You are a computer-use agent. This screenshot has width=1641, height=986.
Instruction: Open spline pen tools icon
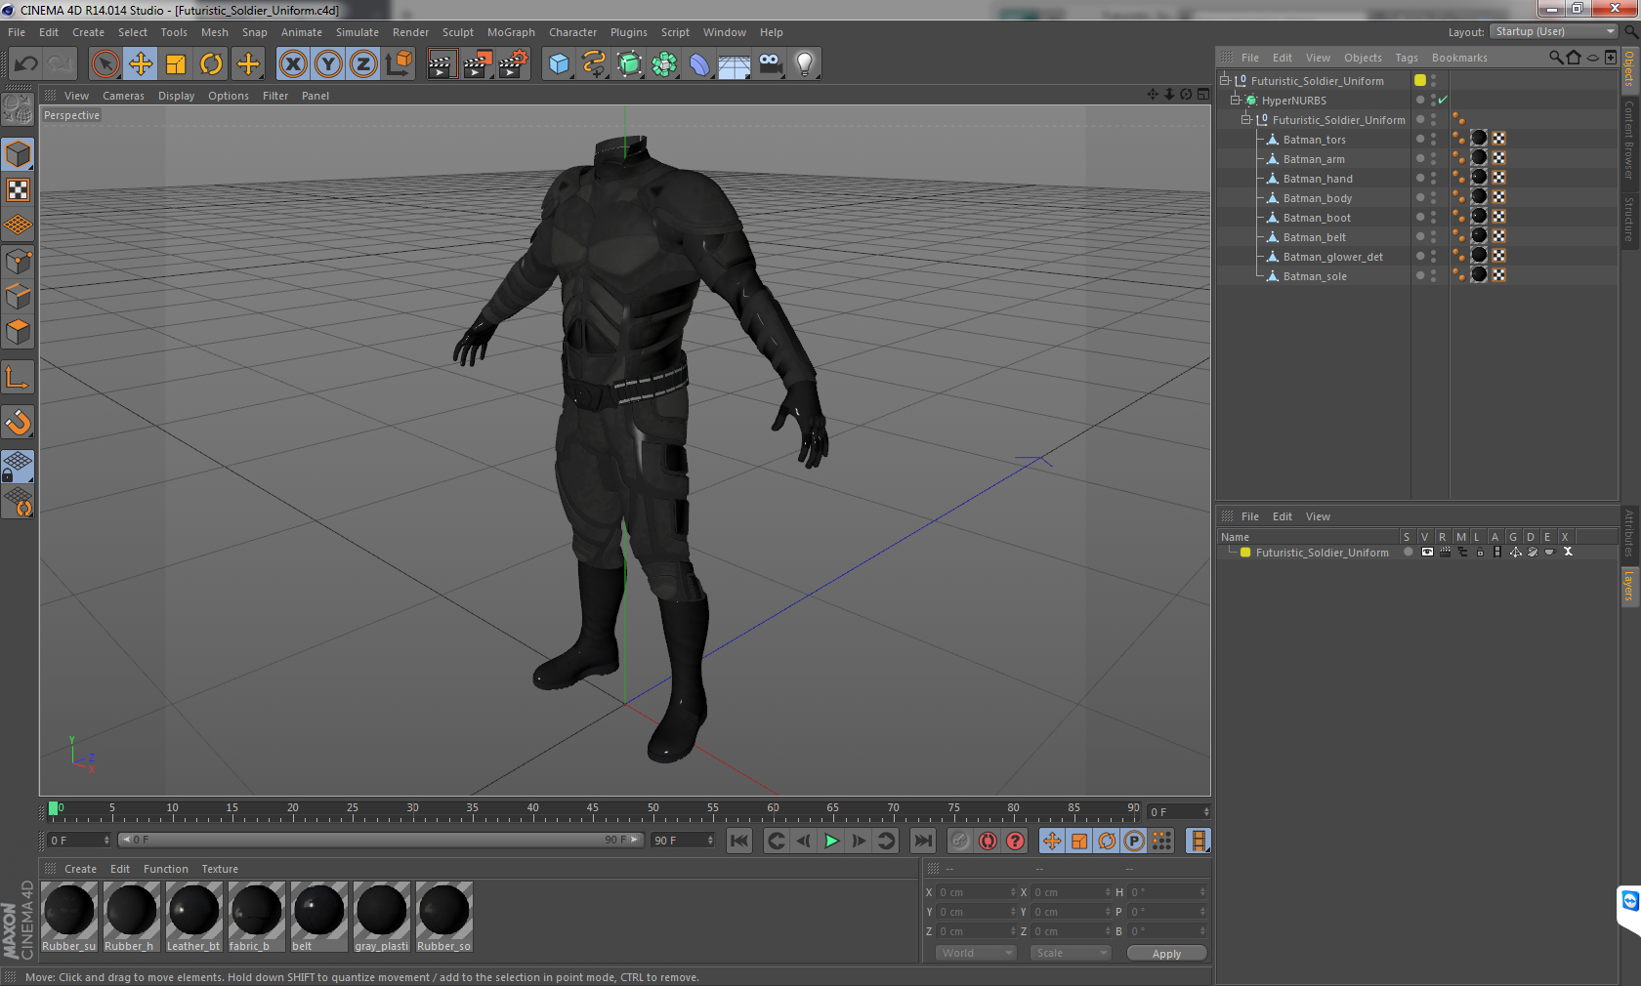(594, 64)
